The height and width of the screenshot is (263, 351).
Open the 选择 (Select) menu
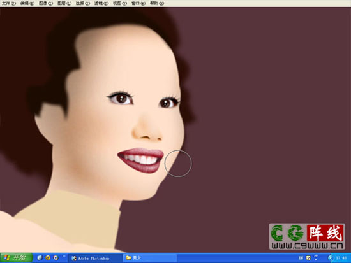82,3
